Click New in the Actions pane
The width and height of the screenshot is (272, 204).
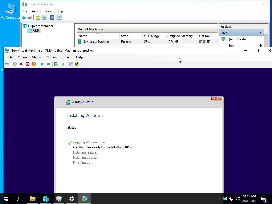click(x=231, y=46)
